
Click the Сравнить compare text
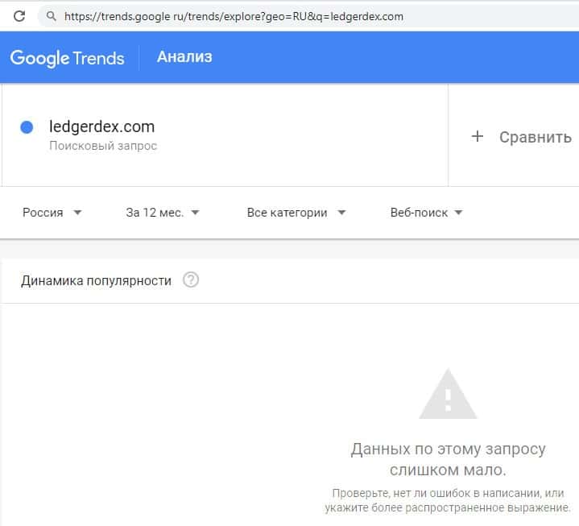[x=535, y=136]
